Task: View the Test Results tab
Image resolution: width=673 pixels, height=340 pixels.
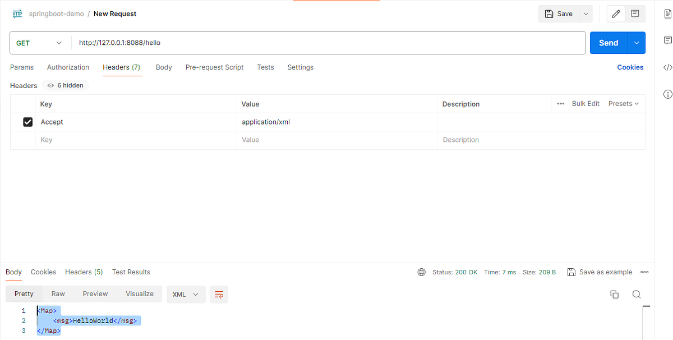Action: point(131,272)
